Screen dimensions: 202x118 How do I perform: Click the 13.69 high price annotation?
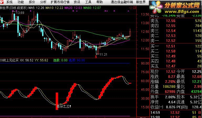20,13
